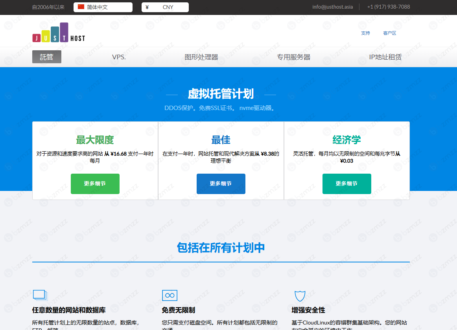This screenshot has width=457, height=330.
Task: Open the VPS. menu item
Action: [x=119, y=57]
